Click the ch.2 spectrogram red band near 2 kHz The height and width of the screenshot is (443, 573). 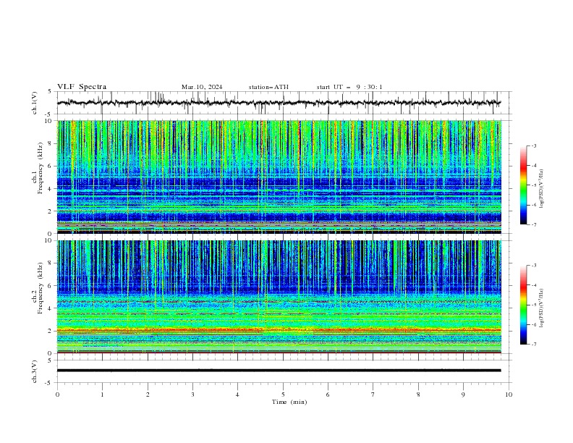click(x=279, y=330)
